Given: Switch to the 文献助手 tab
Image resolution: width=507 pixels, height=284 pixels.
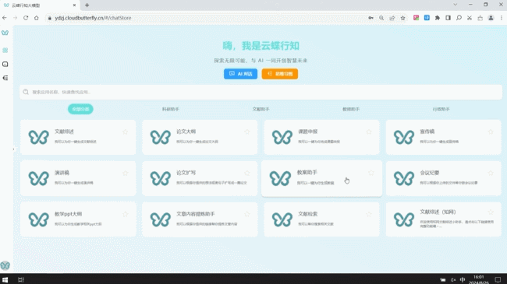Looking at the screenshot, I should (261, 109).
